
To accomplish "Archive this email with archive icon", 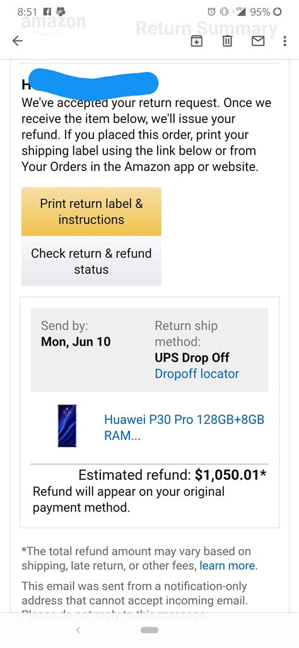I will [197, 40].
